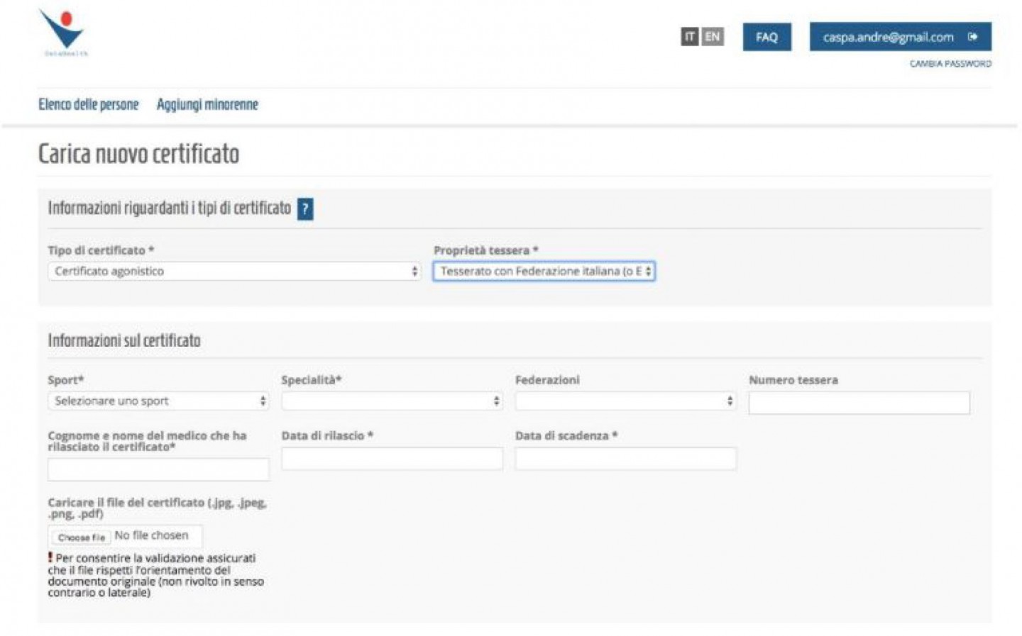Open the Selezionare uno sport dropdown
The image size is (1022, 636).
[159, 401]
